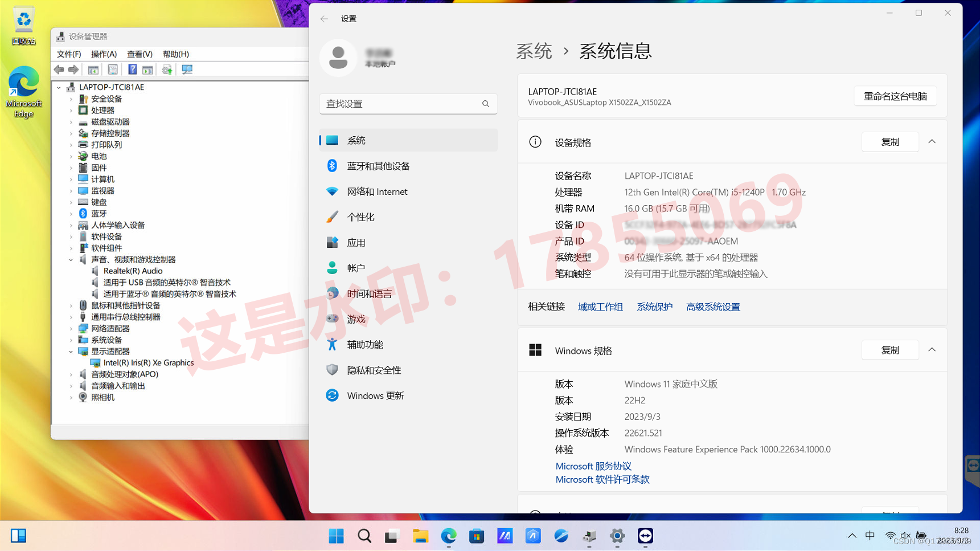Screen dimensions: 980x551
Task: Click 复制 button for Windows 规格
Action: [x=890, y=350]
